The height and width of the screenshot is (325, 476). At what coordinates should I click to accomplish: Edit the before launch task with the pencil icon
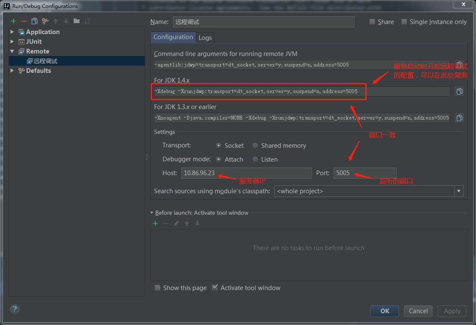tap(176, 224)
